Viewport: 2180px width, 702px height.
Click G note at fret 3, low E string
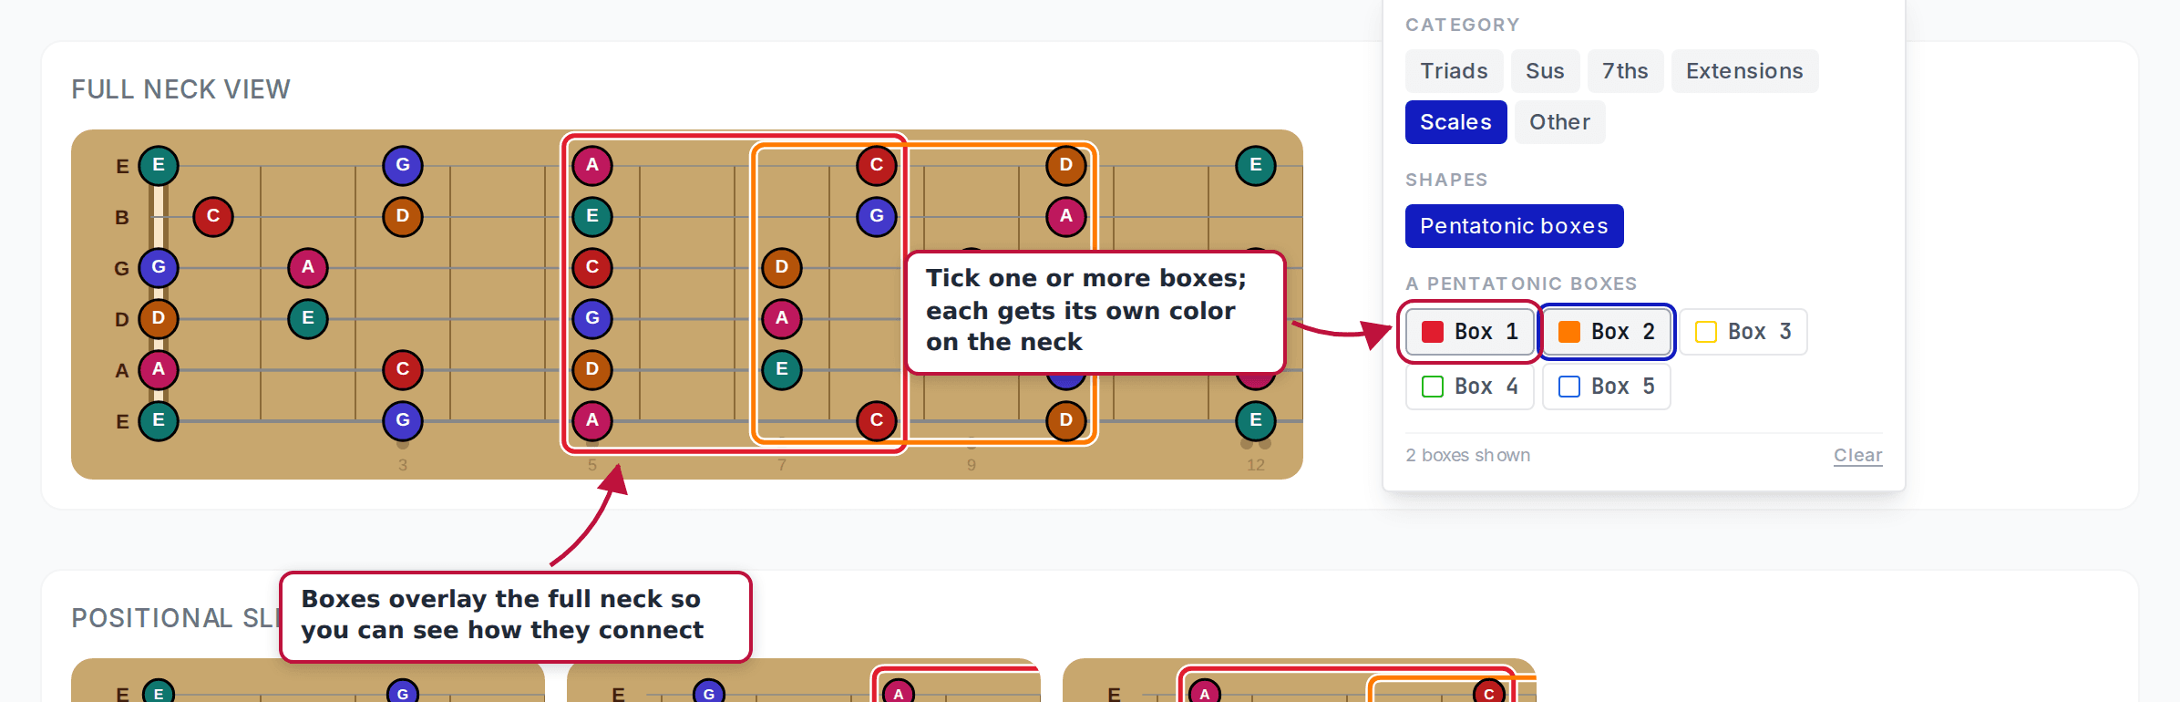click(x=403, y=421)
